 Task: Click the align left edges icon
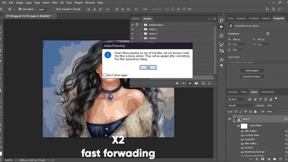pyautogui.click(x=89, y=9)
